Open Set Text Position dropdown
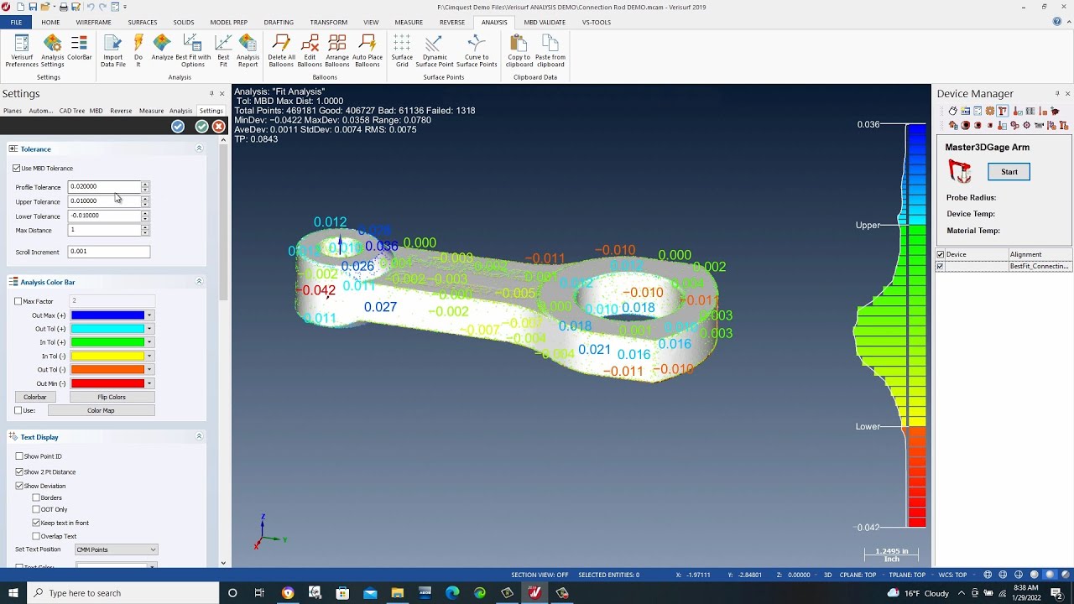The width and height of the screenshot is (1074, 604). pyautogui.click(x=116, y=549)
